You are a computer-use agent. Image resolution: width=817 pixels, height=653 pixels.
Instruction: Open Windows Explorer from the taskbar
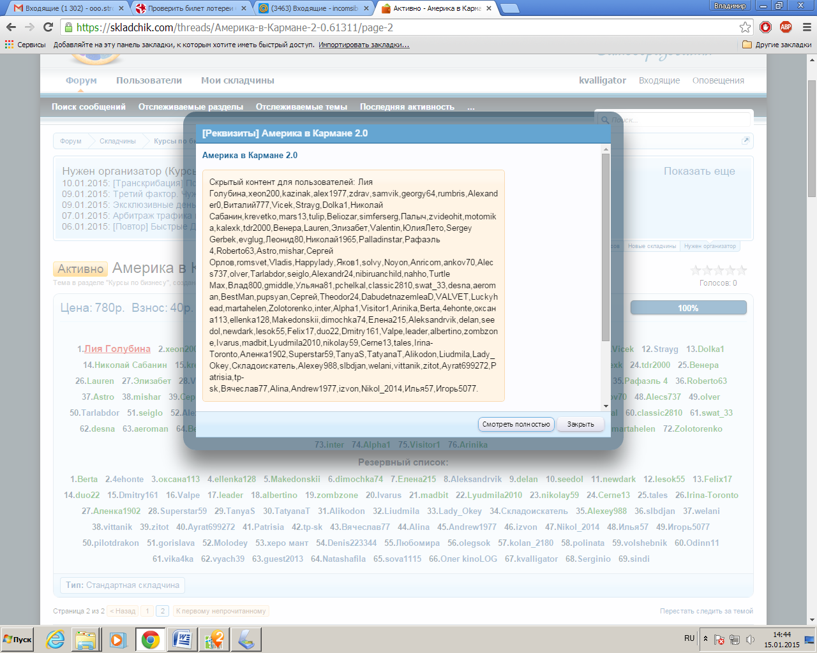coord(85,639)
